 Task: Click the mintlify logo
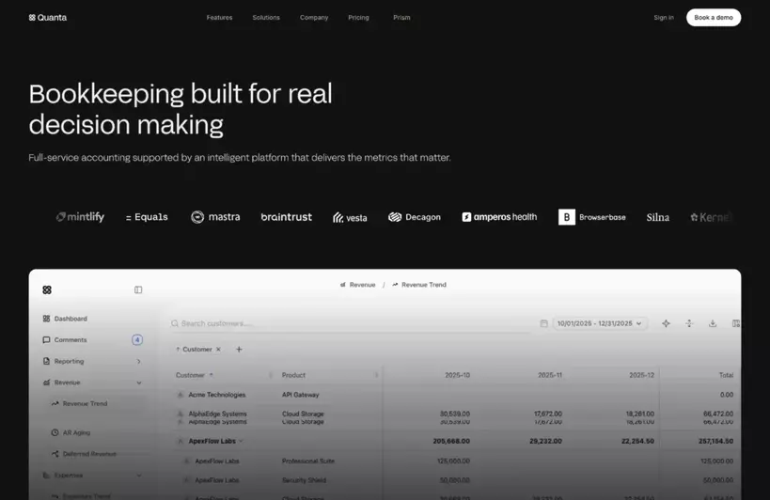80,217
